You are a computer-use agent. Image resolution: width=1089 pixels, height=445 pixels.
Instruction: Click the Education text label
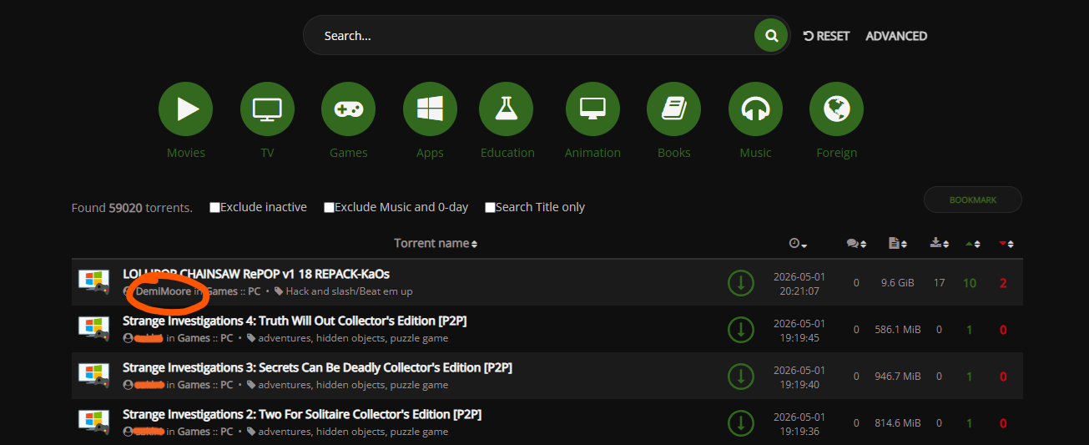tap(507, 153)
